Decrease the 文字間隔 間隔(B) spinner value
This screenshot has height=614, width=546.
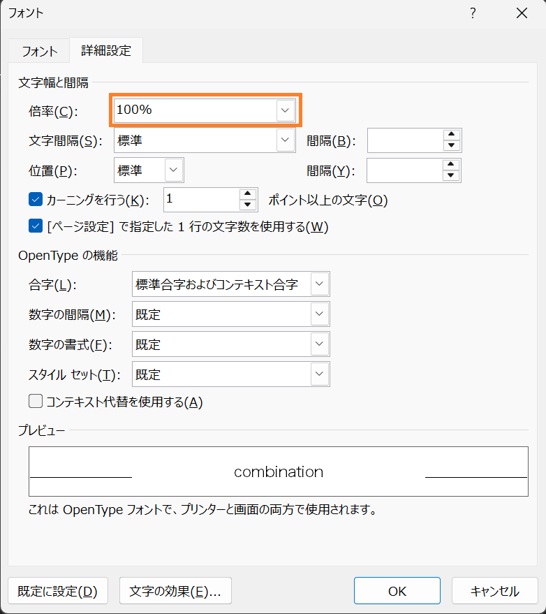tap(452, 145)
